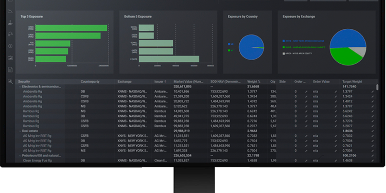The image size is (386, 193).
Task: Click the table's vertical scrollbar thumb
Action: tap(377, 87)
